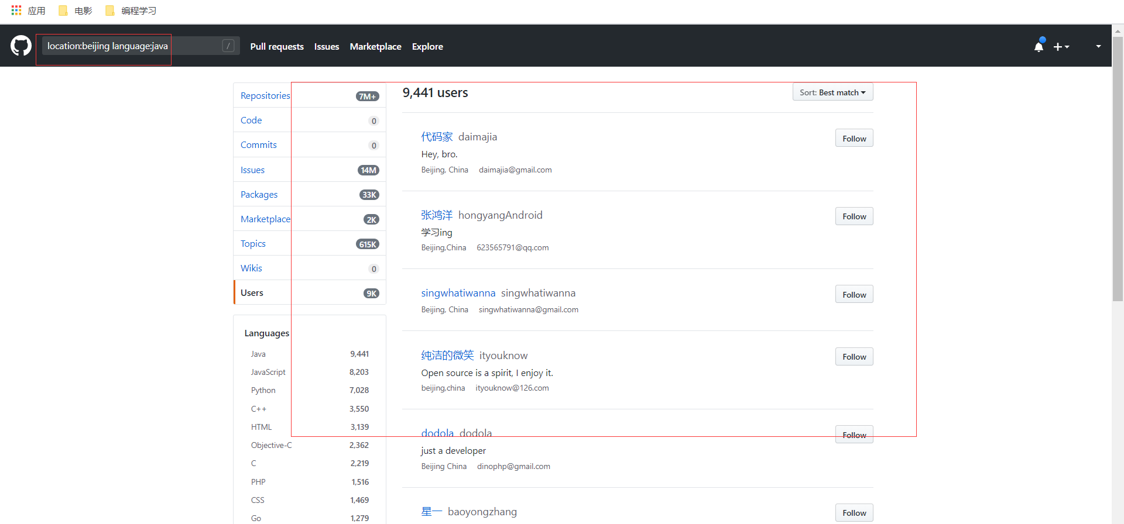Email dinophp@gmail.com
Image resolution: width=1124 pixels, height=524 pixels.
513,467
